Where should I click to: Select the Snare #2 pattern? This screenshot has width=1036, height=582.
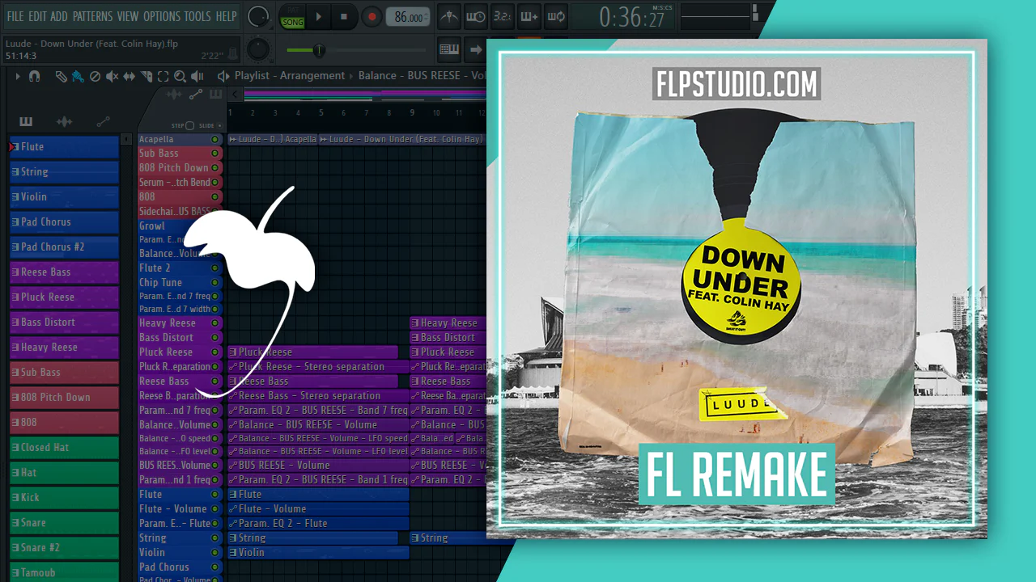click(x=64, y=548)
